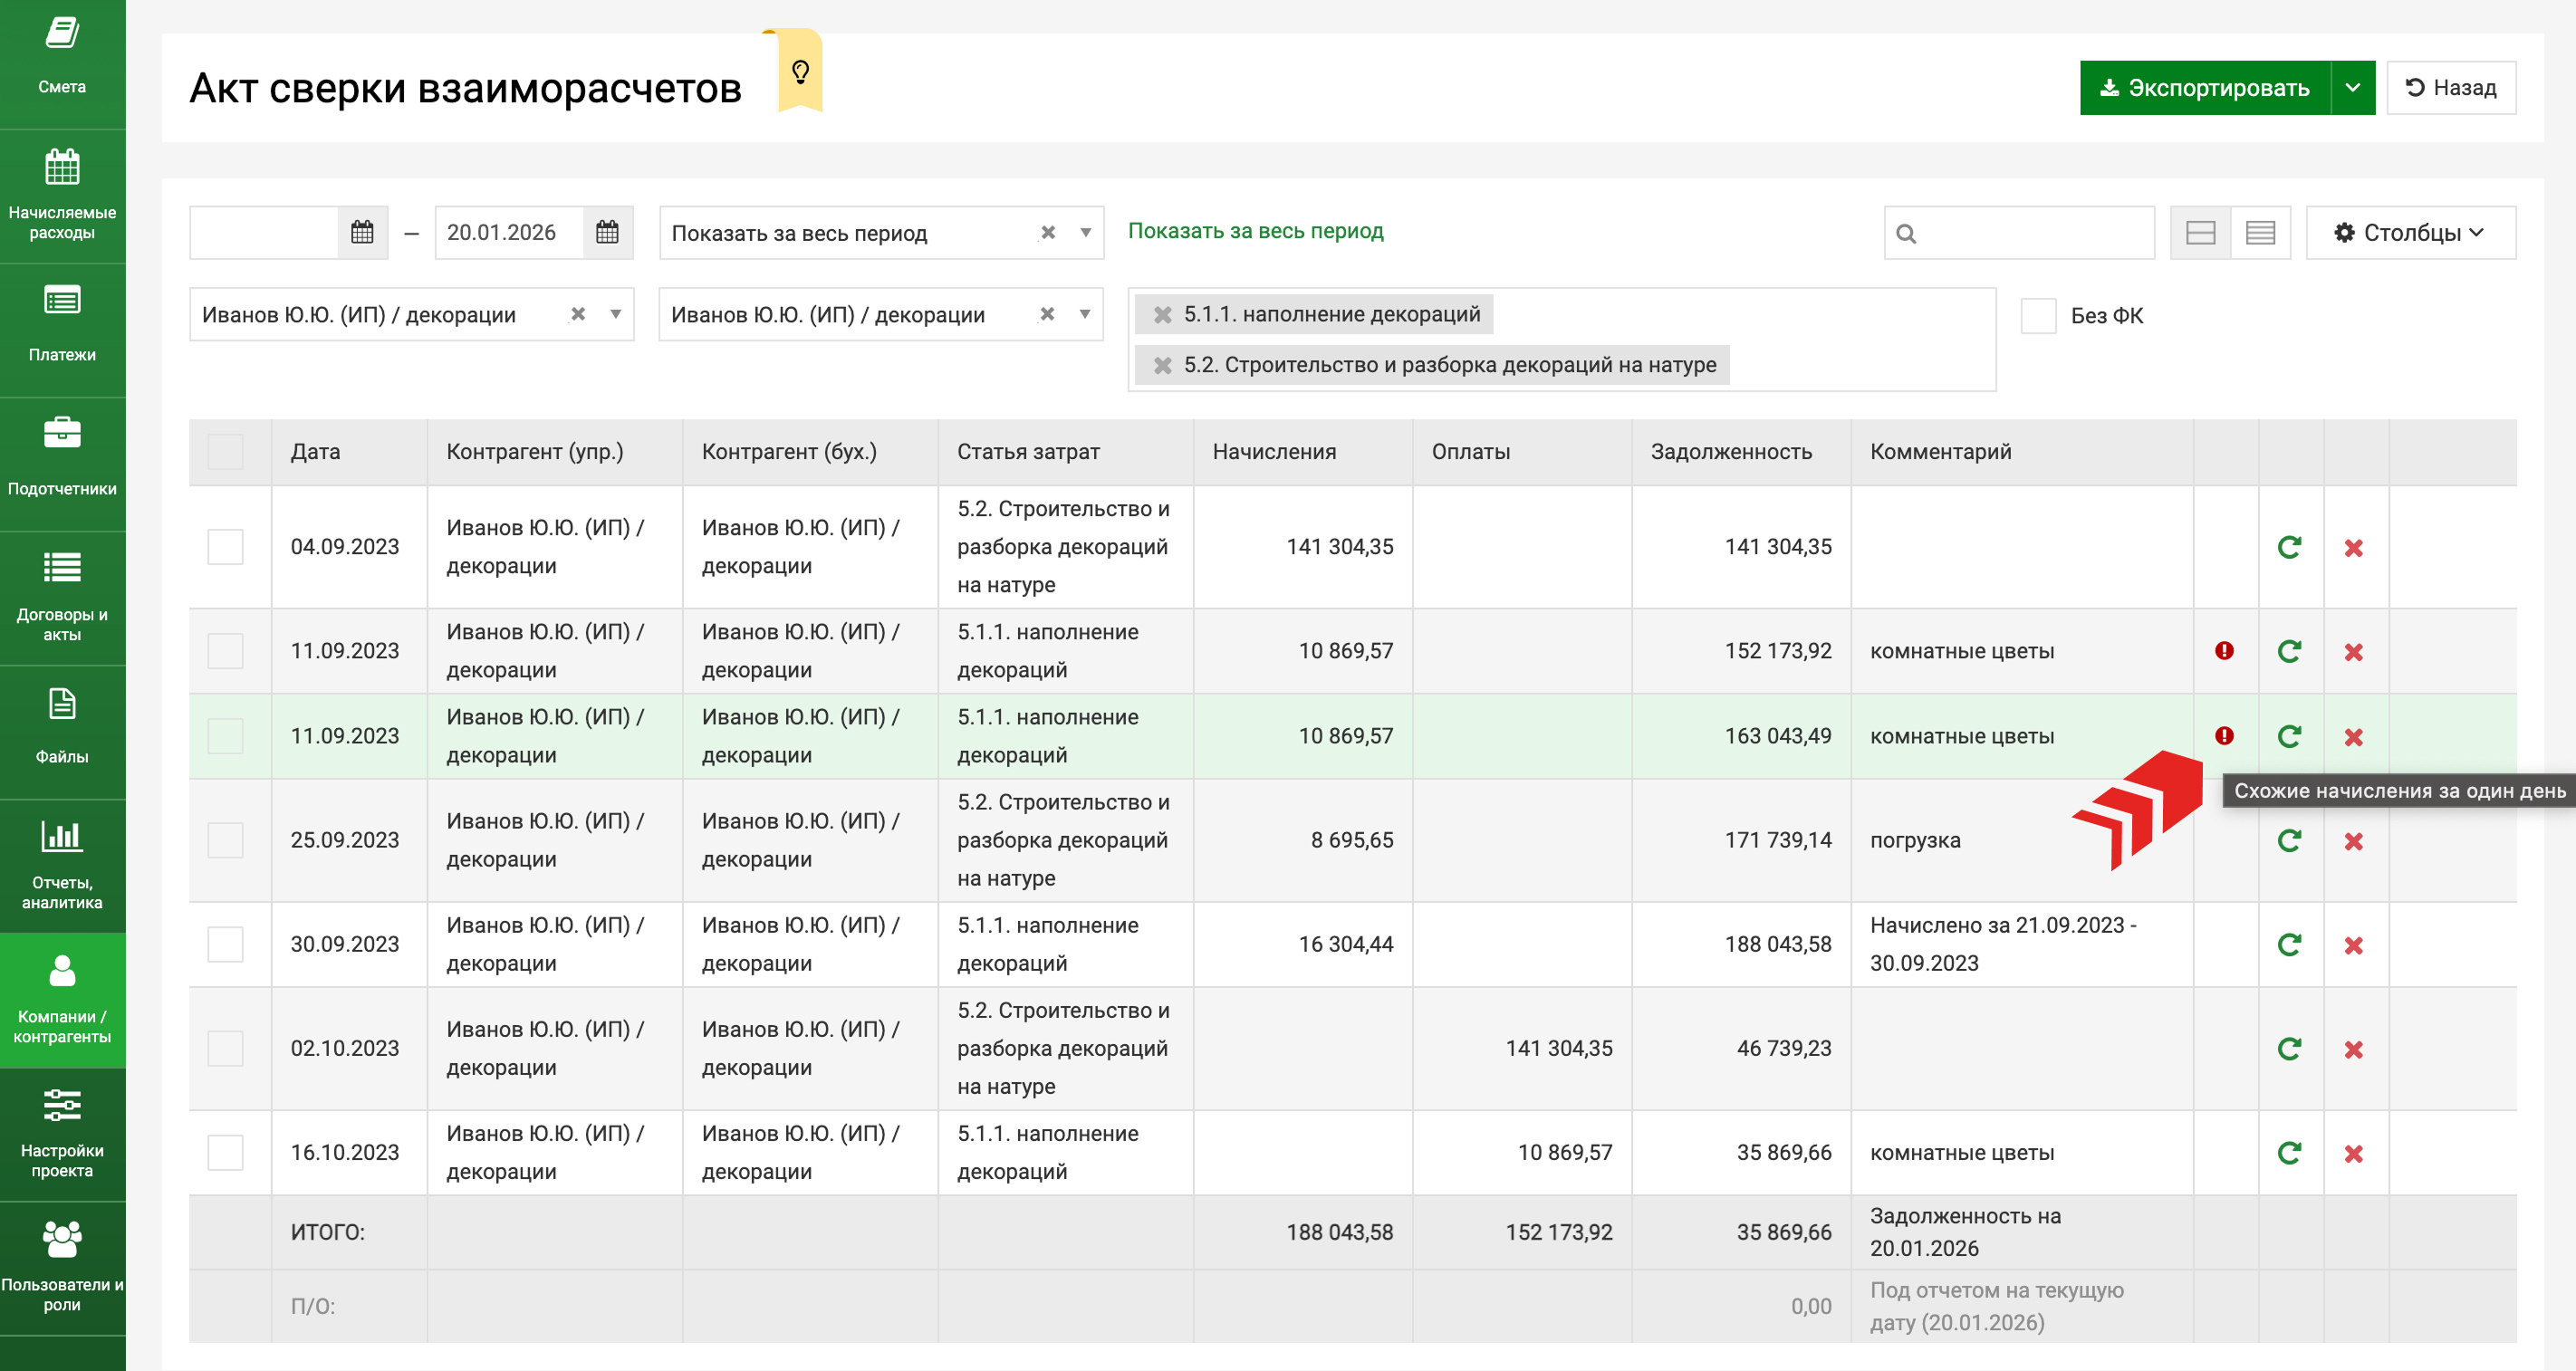
Task: Expand the Экспортировать arrow dropdown
Action: 2352,88
